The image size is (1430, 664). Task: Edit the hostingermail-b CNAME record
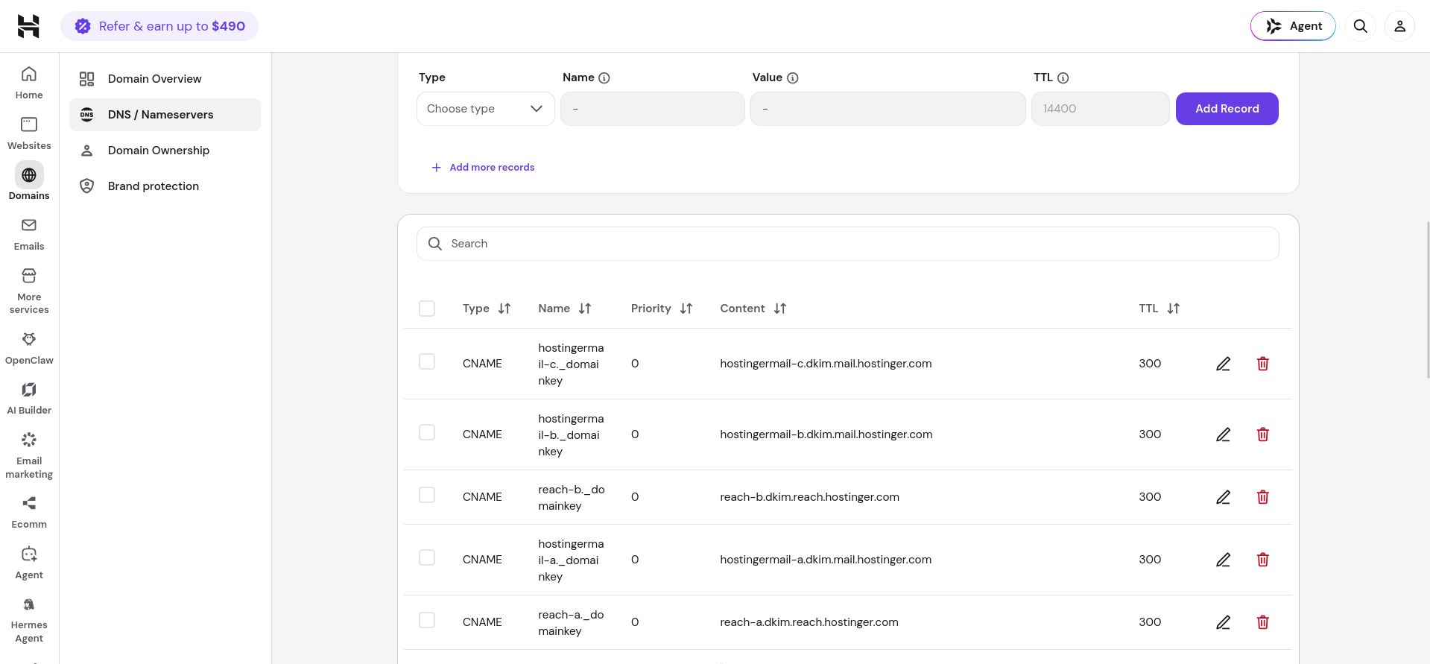pos(1223,434)
